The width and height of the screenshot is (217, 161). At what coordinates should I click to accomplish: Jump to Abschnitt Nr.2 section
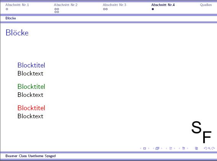[x=66, y=5]
